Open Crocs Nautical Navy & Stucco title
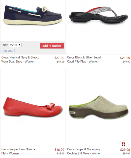This screenshot has width=131, height=158. click(20, 60)
